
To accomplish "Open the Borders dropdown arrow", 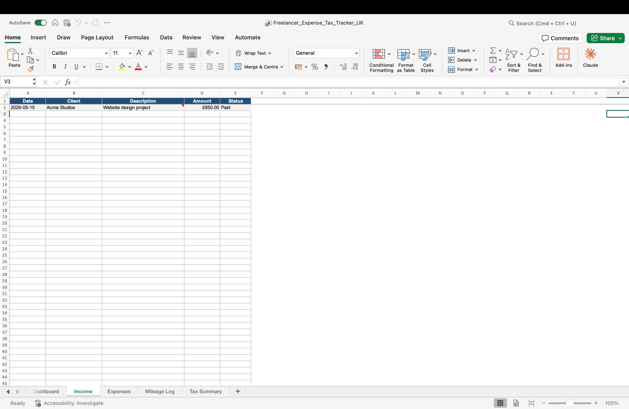I will (107, 67).
